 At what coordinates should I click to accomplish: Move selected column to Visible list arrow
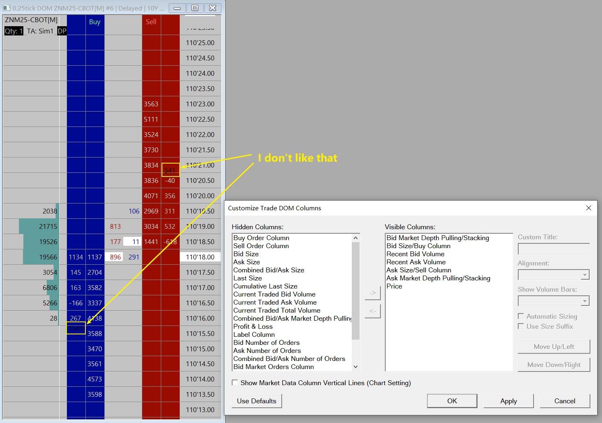[372, 293]
